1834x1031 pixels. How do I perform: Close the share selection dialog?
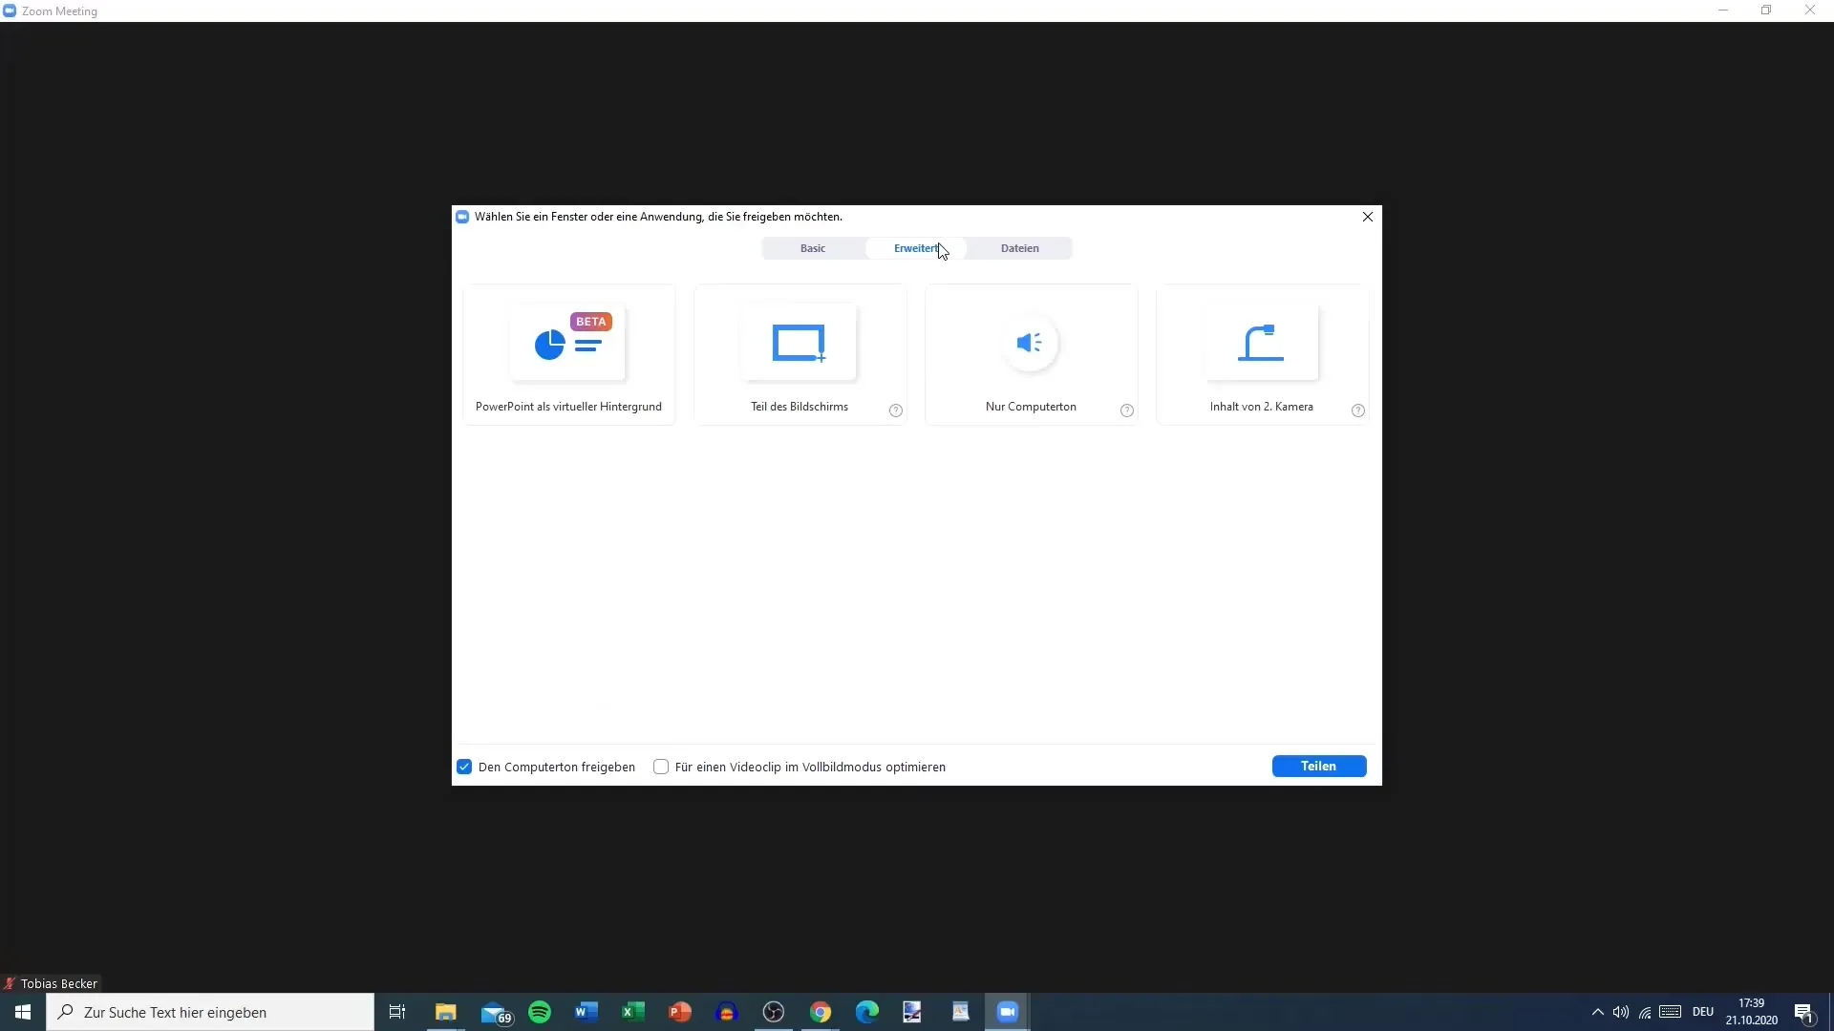1367,217
